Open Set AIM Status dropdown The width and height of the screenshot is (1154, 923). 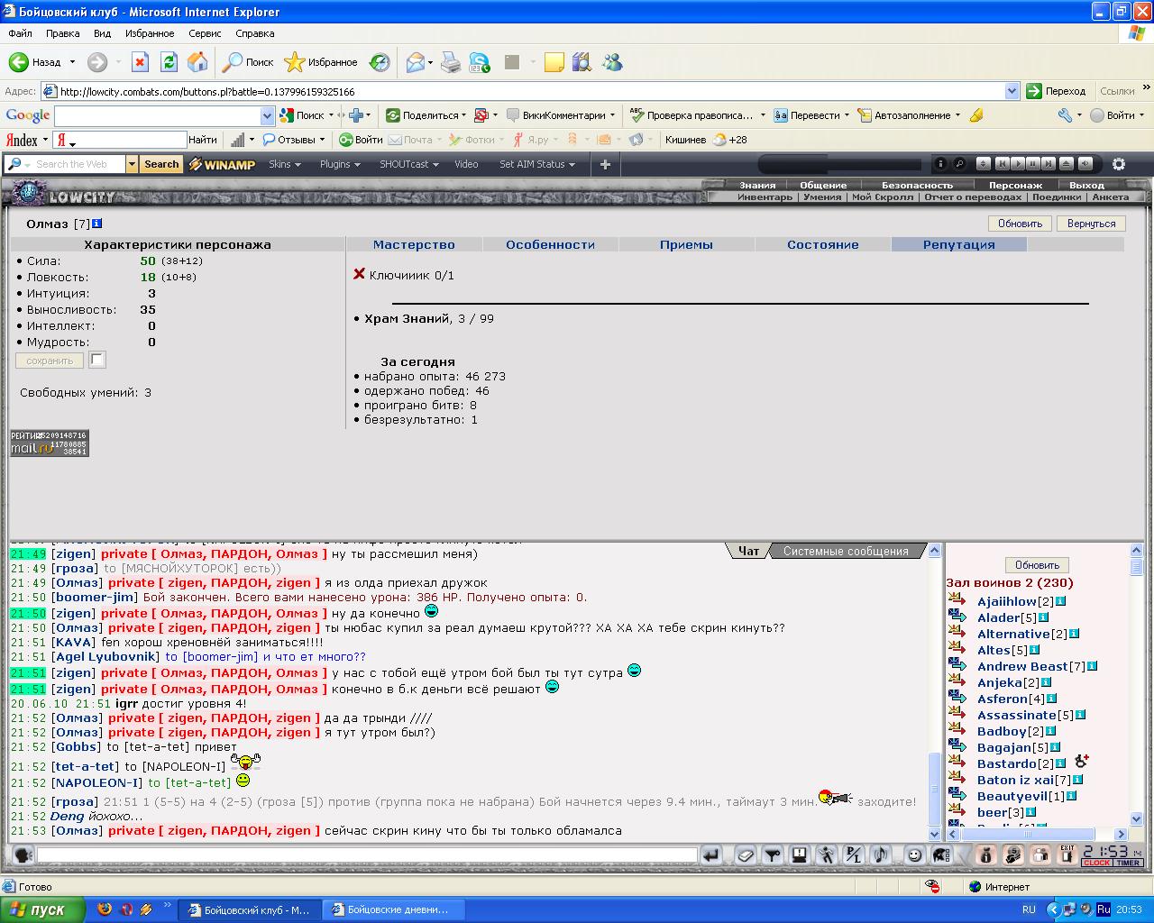(x=538, y=164)
